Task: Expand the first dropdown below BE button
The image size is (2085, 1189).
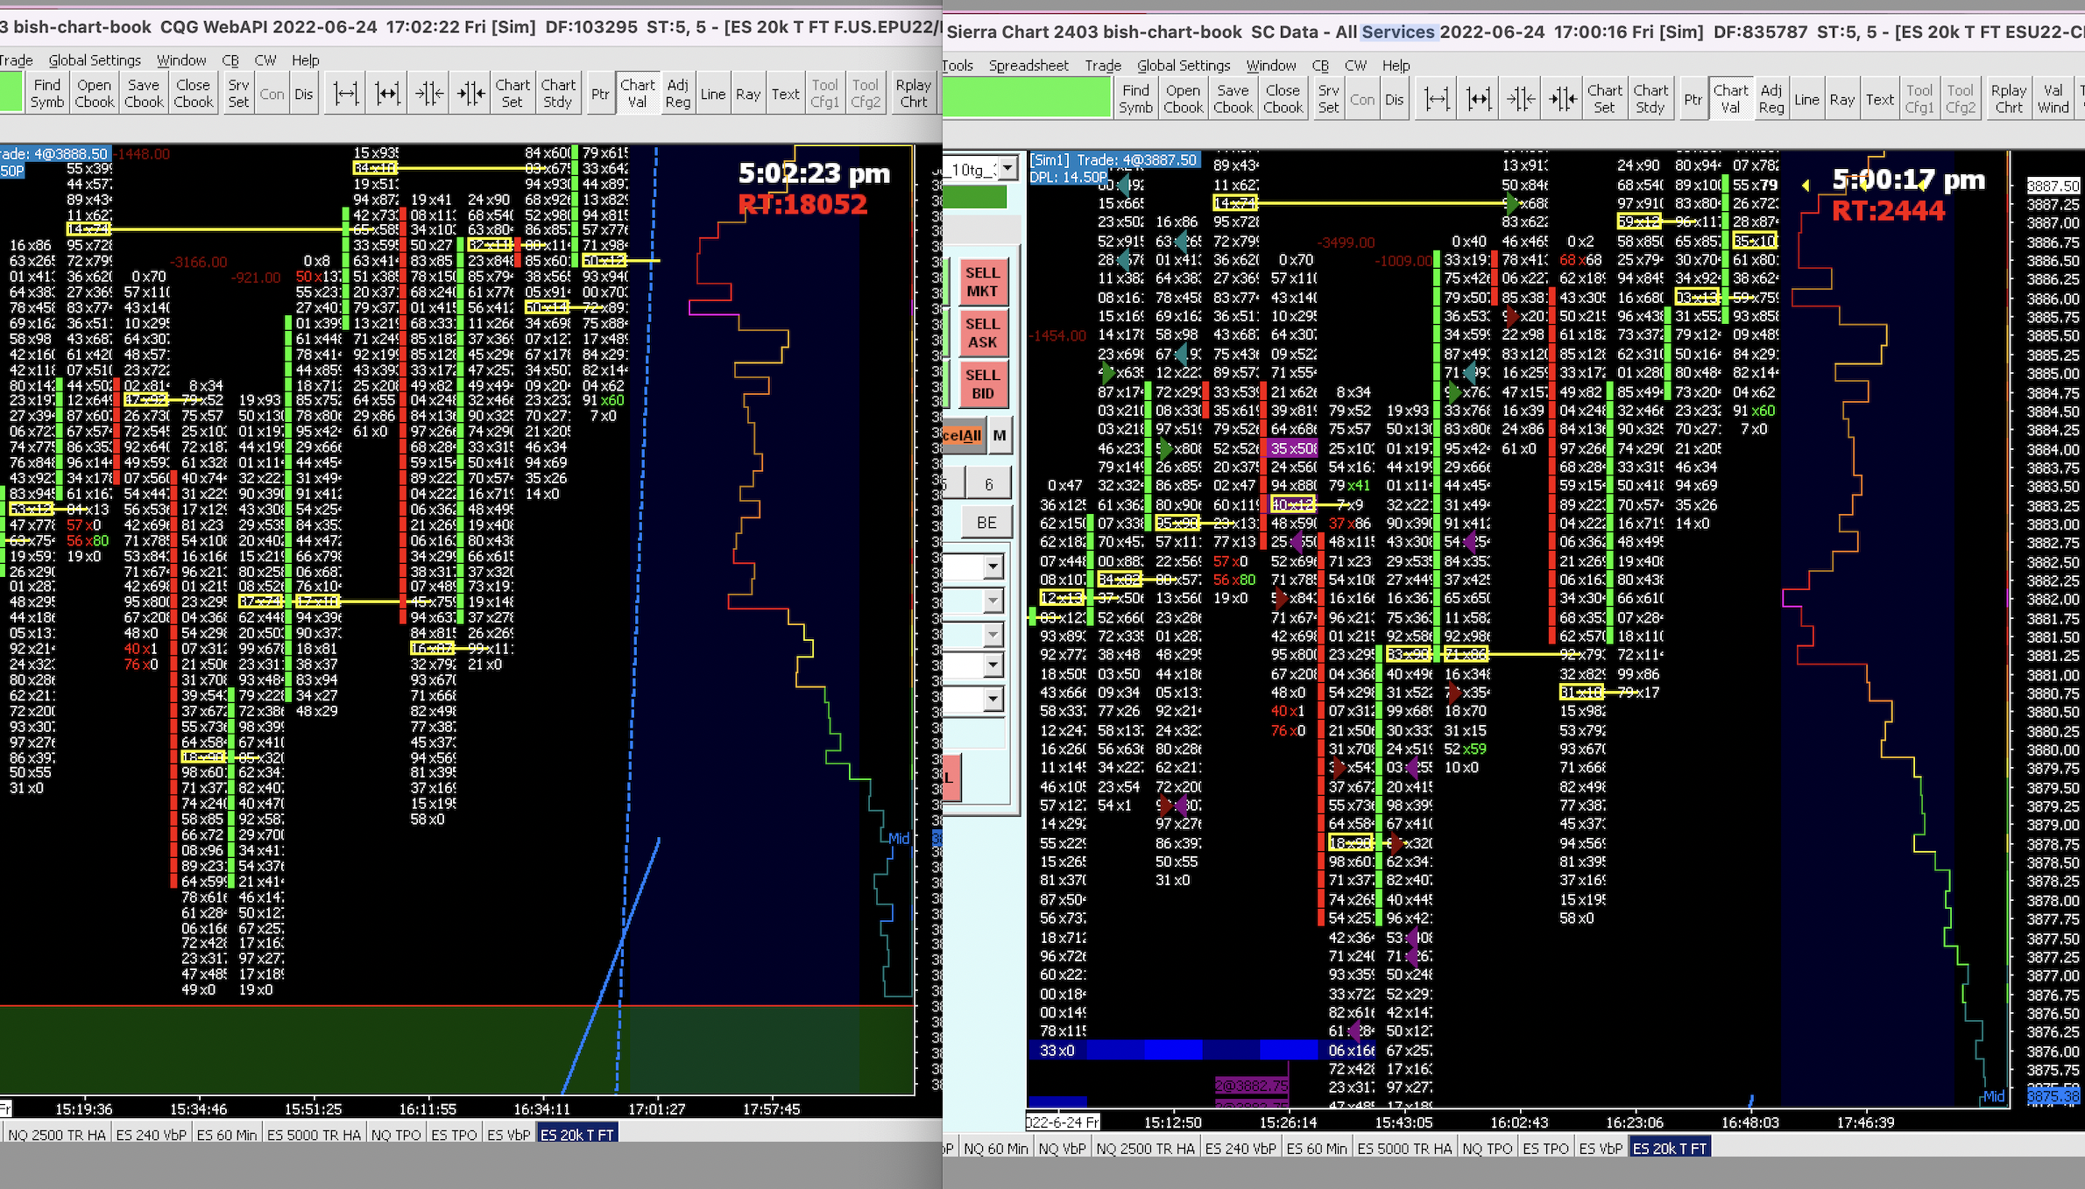Action: (992, 567)
